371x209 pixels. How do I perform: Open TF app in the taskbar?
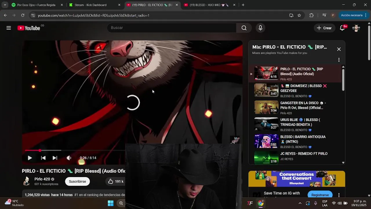[x=250, y=203]
